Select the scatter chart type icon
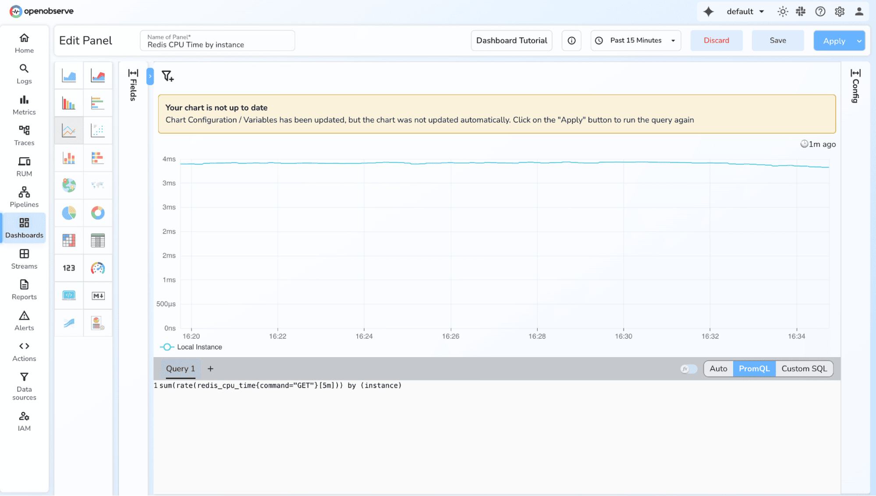 98,130
